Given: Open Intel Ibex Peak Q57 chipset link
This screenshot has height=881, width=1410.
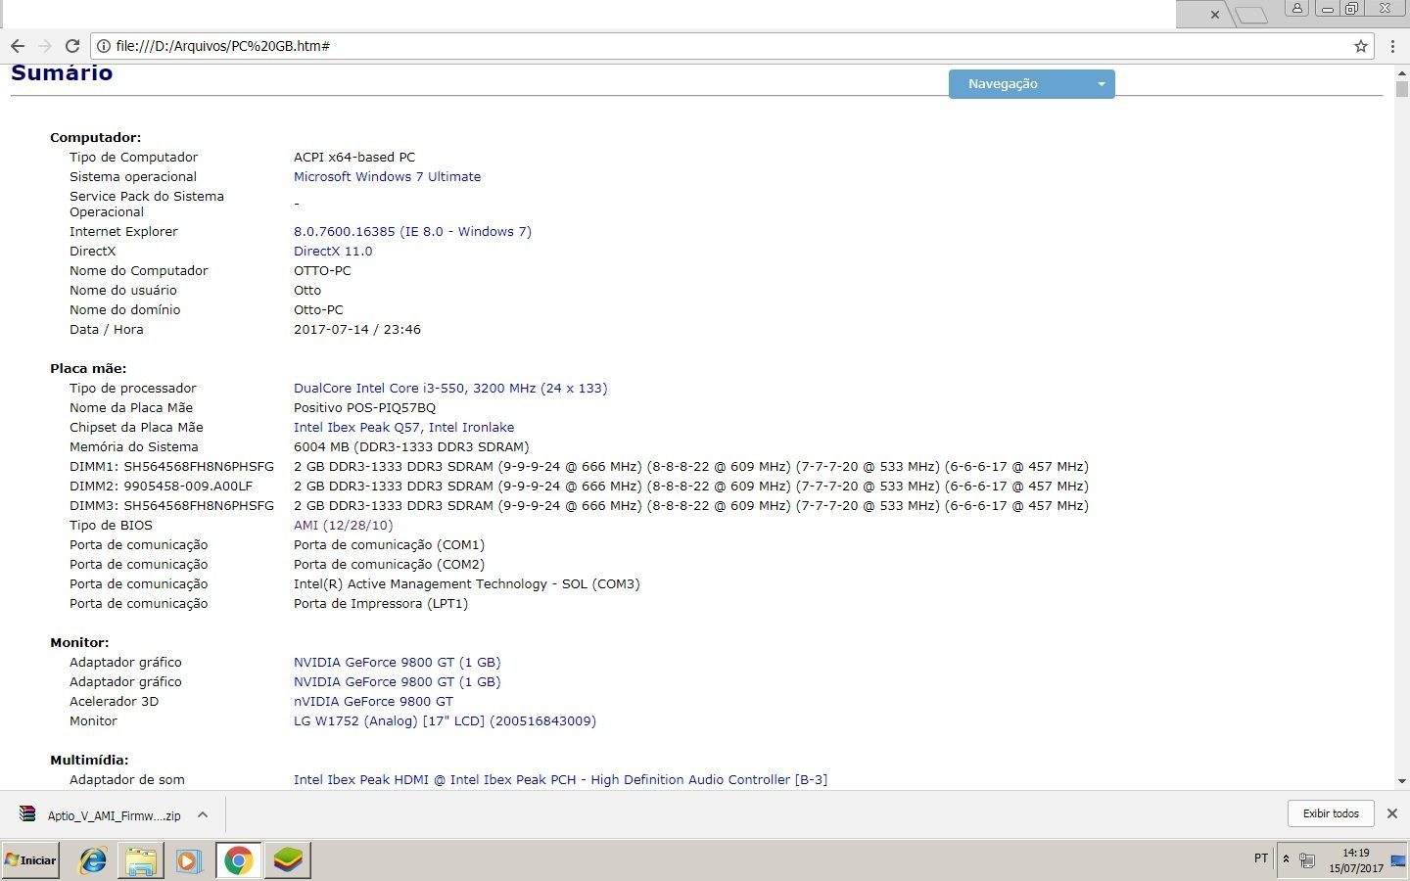Looking at the screenshot, I should (x=403, y=428).
